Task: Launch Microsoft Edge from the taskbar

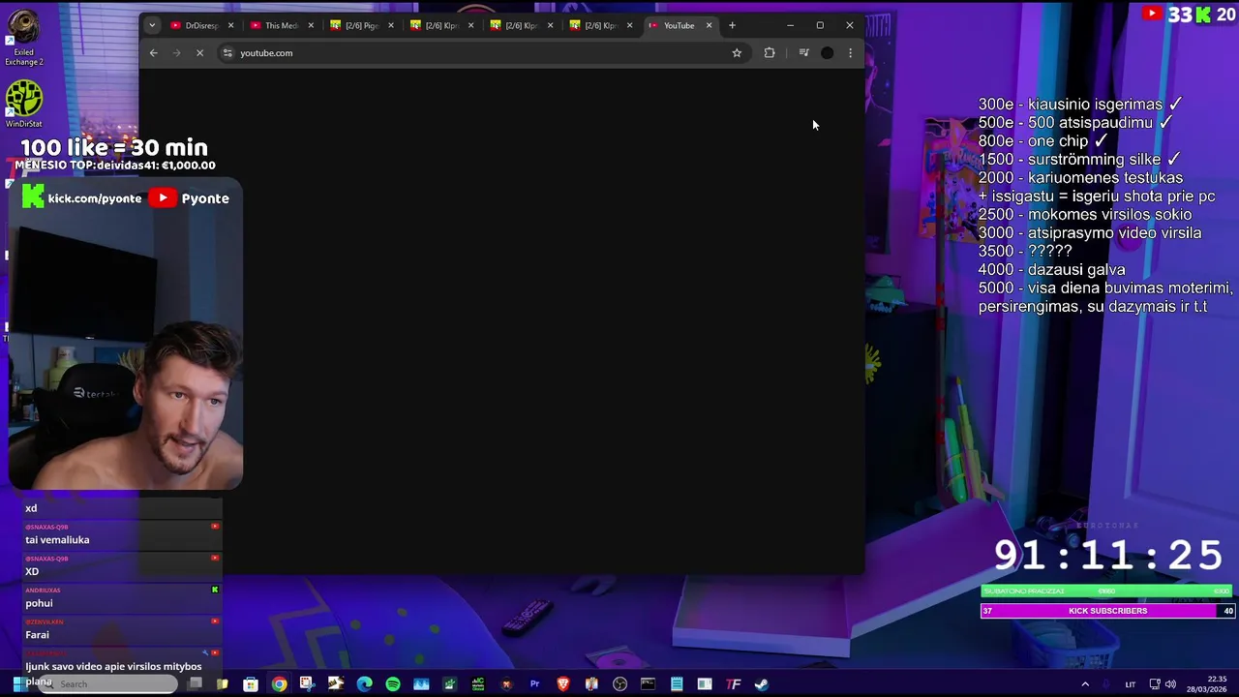Action: [364, 684]
